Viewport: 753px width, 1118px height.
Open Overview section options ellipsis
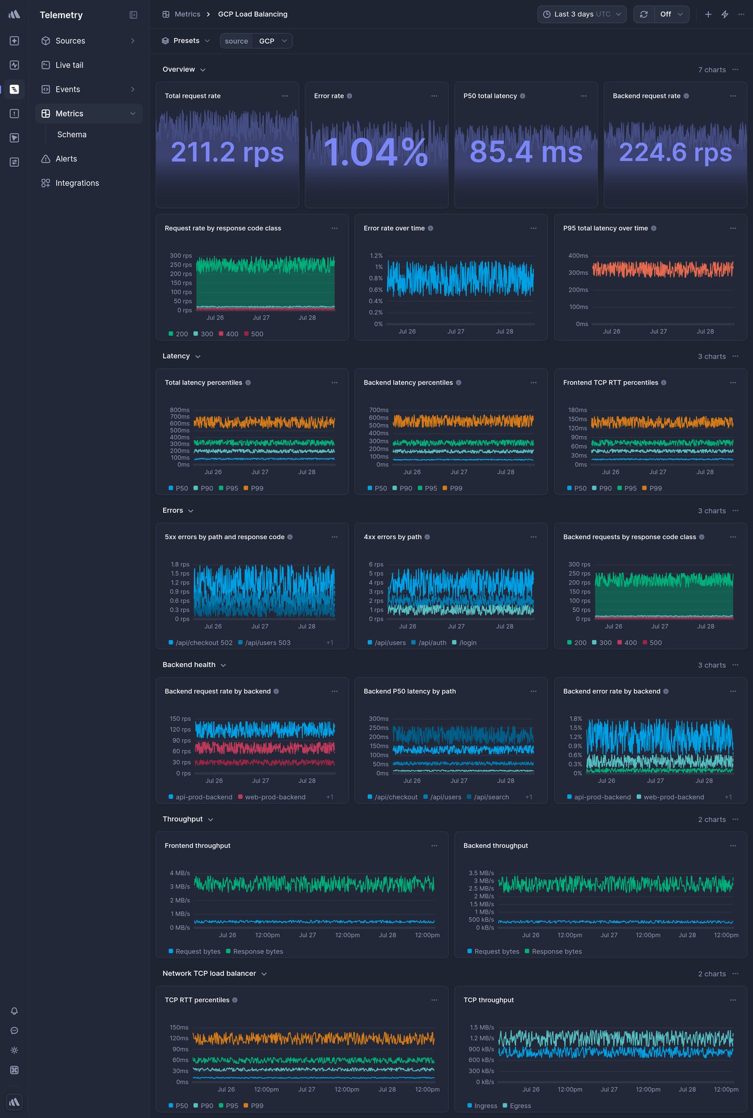coord(735,70)
